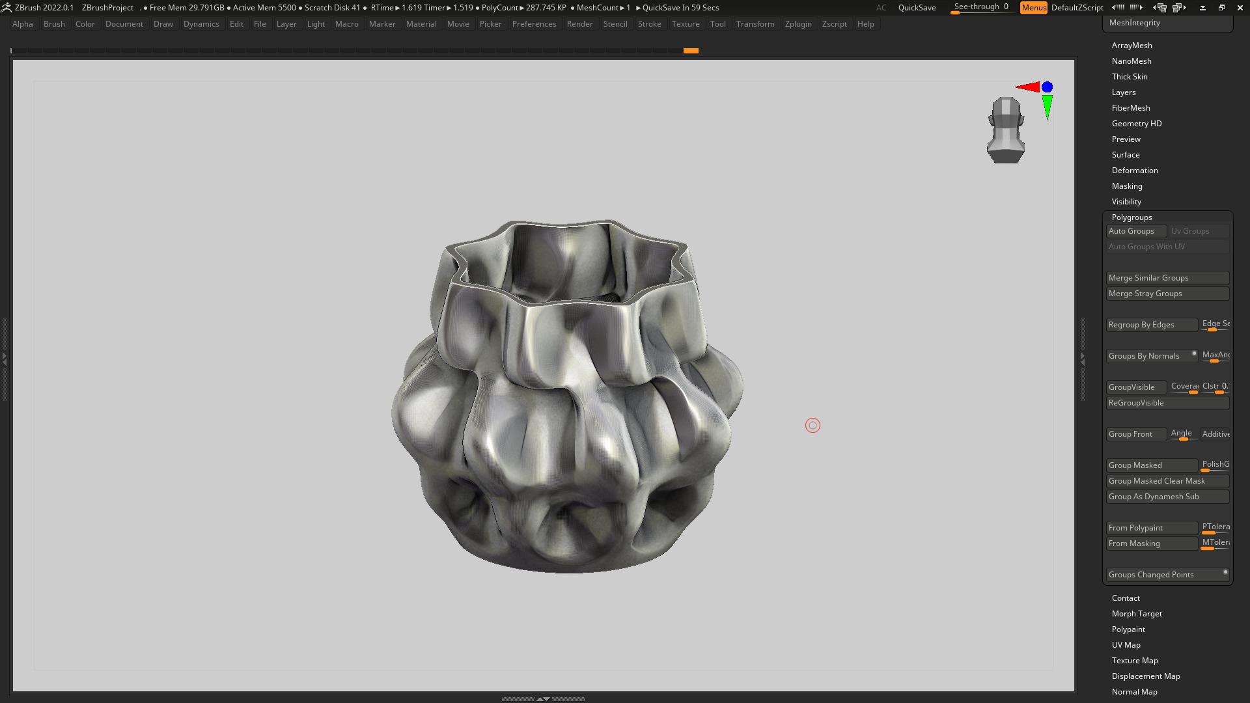
Task: Open bottom tray with divider arrows
Action: point(543,698)
